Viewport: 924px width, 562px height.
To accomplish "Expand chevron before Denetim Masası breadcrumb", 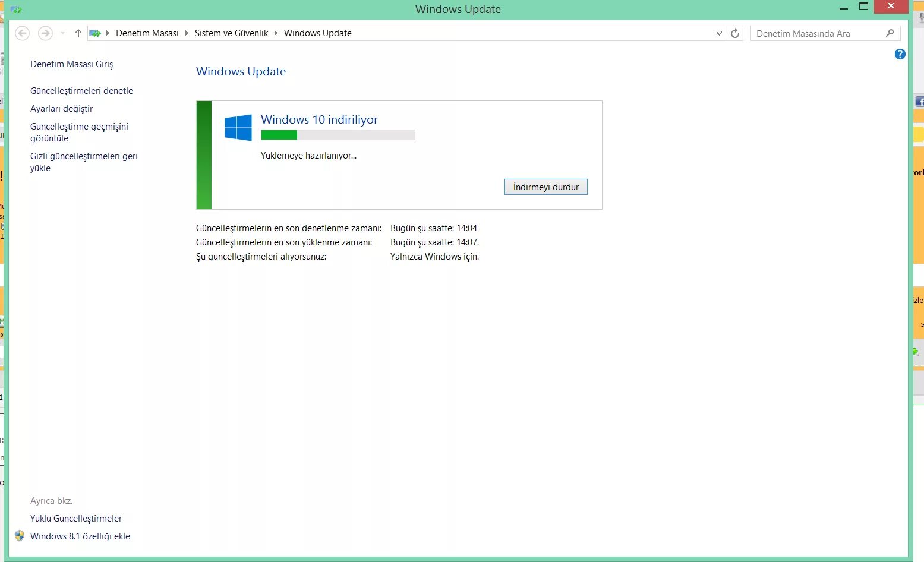I will point(108,33).
